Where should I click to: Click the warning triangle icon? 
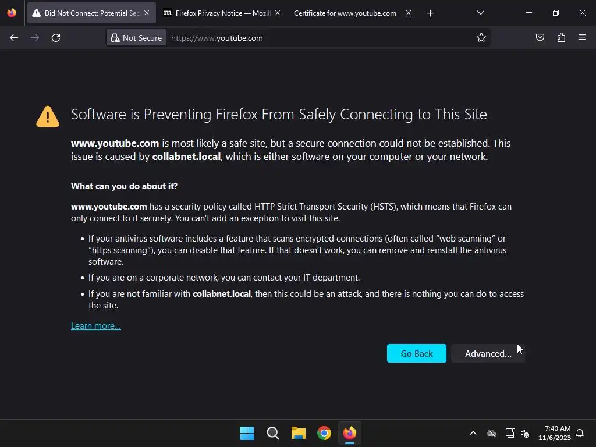[x=48, y=116]
